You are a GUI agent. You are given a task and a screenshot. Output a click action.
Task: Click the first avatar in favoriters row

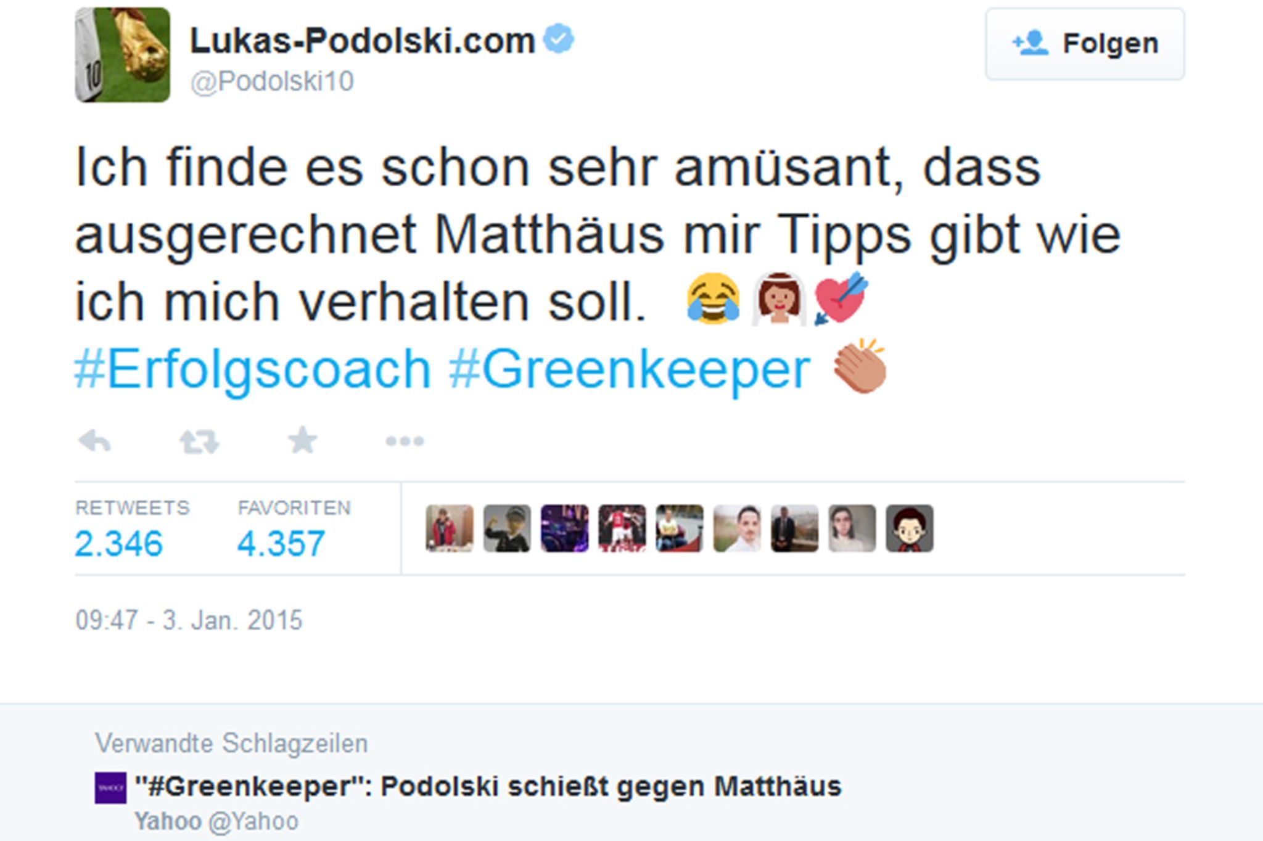point(450,528)
